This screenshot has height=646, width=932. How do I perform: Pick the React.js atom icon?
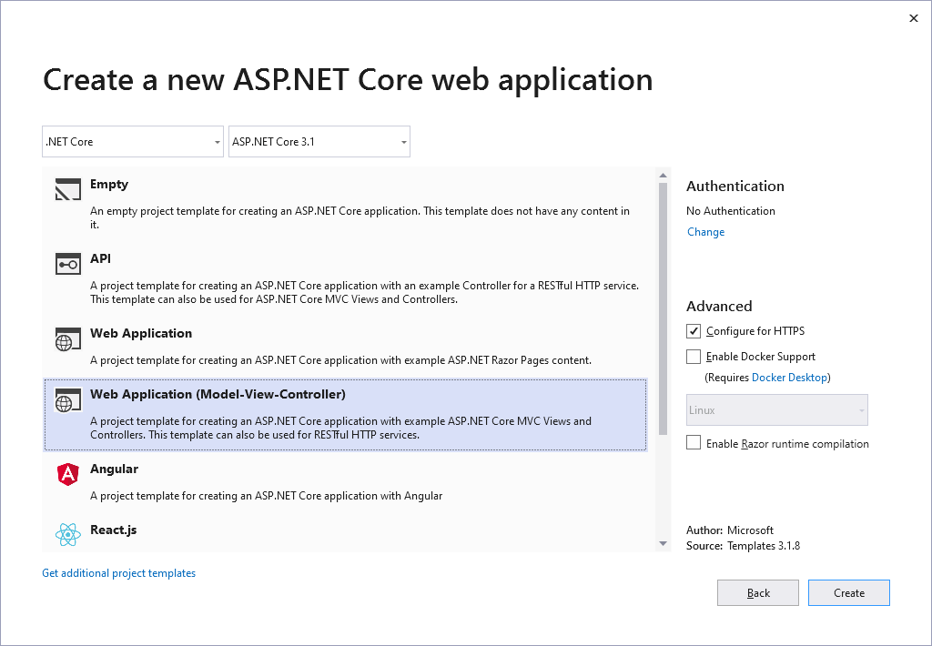coord(68,535)
